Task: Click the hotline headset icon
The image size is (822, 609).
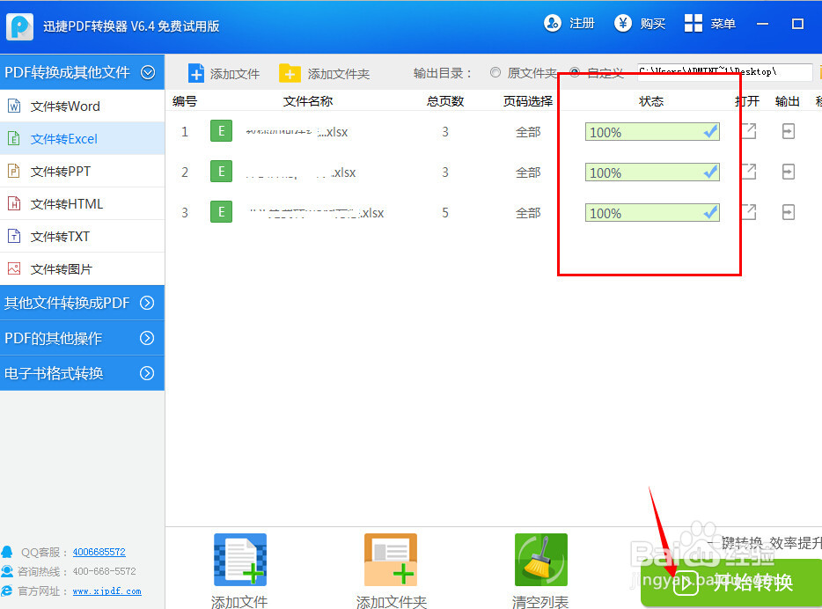Action: 7,571
